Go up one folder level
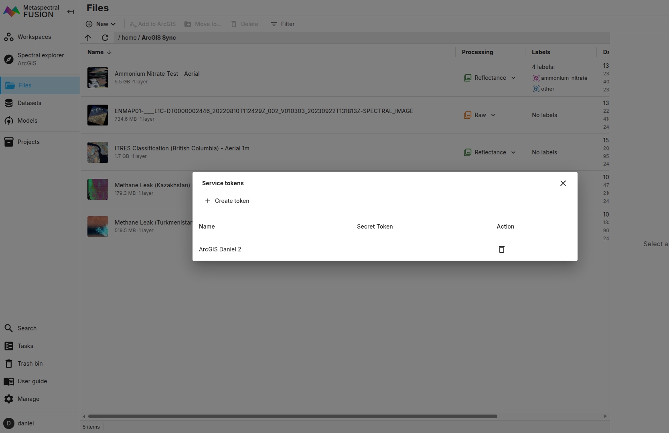669x433 pixels. tap(88, 38)
